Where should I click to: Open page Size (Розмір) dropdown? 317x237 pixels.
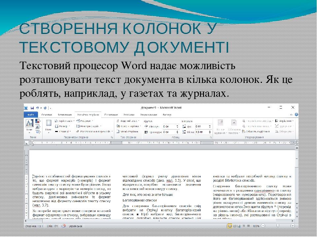(x=63, y=126)
